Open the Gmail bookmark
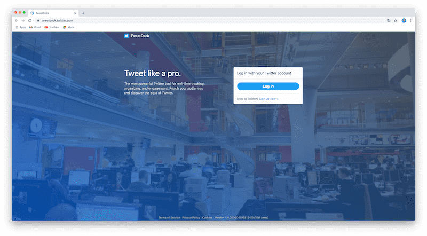 point(35,27)
